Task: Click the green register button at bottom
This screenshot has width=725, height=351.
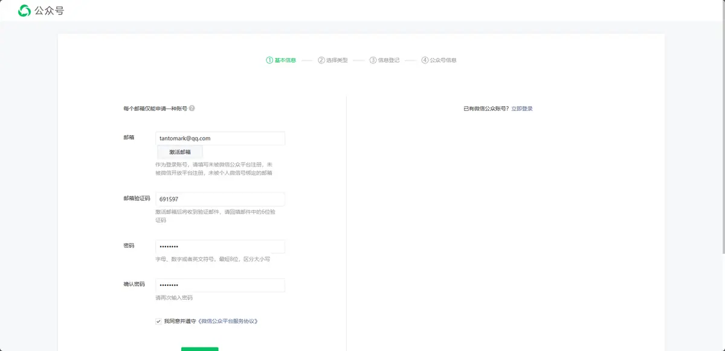Action: click(x=199, y=349)
